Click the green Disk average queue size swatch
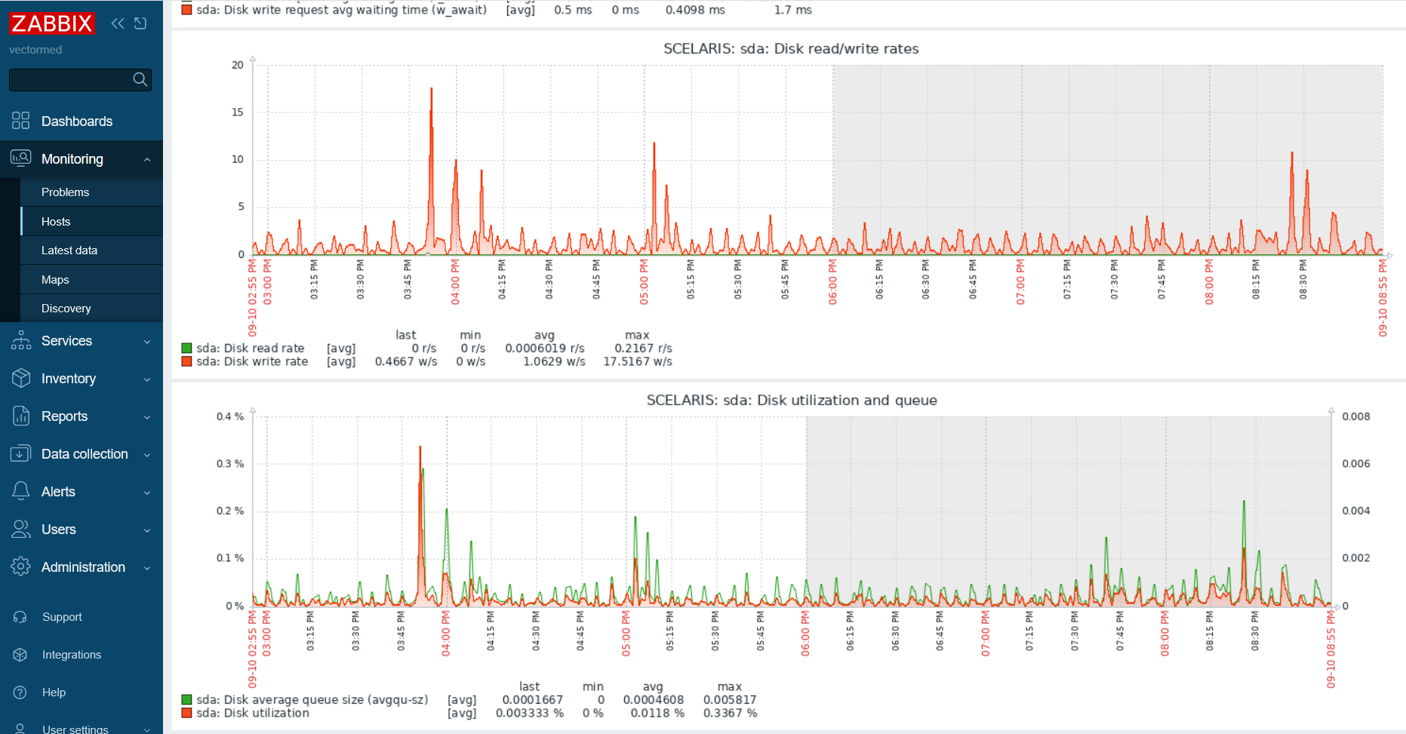Viewport: 1406px width, 734px height. (x=186, y=700)
